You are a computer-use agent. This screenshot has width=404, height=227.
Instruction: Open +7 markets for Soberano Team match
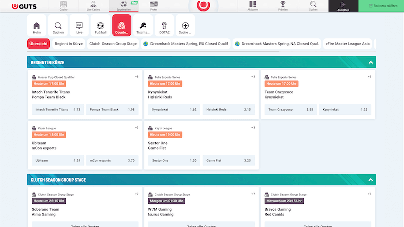coord(137,194)
